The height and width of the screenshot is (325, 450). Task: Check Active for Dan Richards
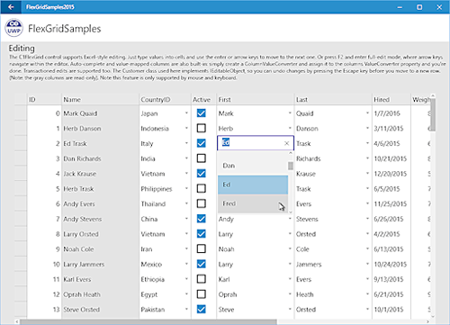(201, 158)
